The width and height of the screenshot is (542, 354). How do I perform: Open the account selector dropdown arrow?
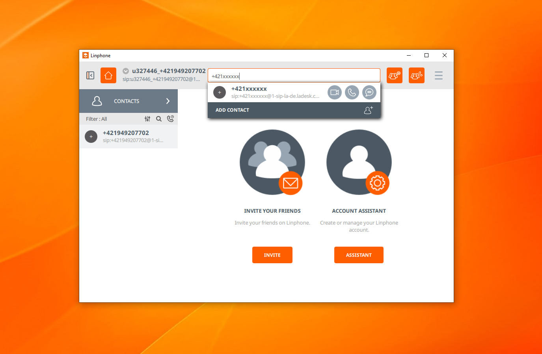[126, 71]
